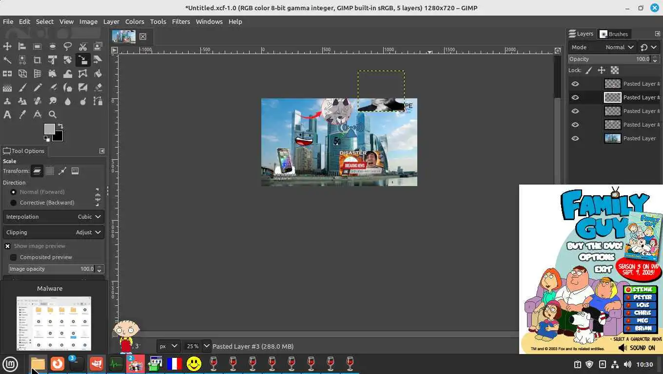Image resolution: width=663 pixels, height=374 pixels.
Task: Click STEWIE button in Family Guy window
Action: (x=640, y=290)
